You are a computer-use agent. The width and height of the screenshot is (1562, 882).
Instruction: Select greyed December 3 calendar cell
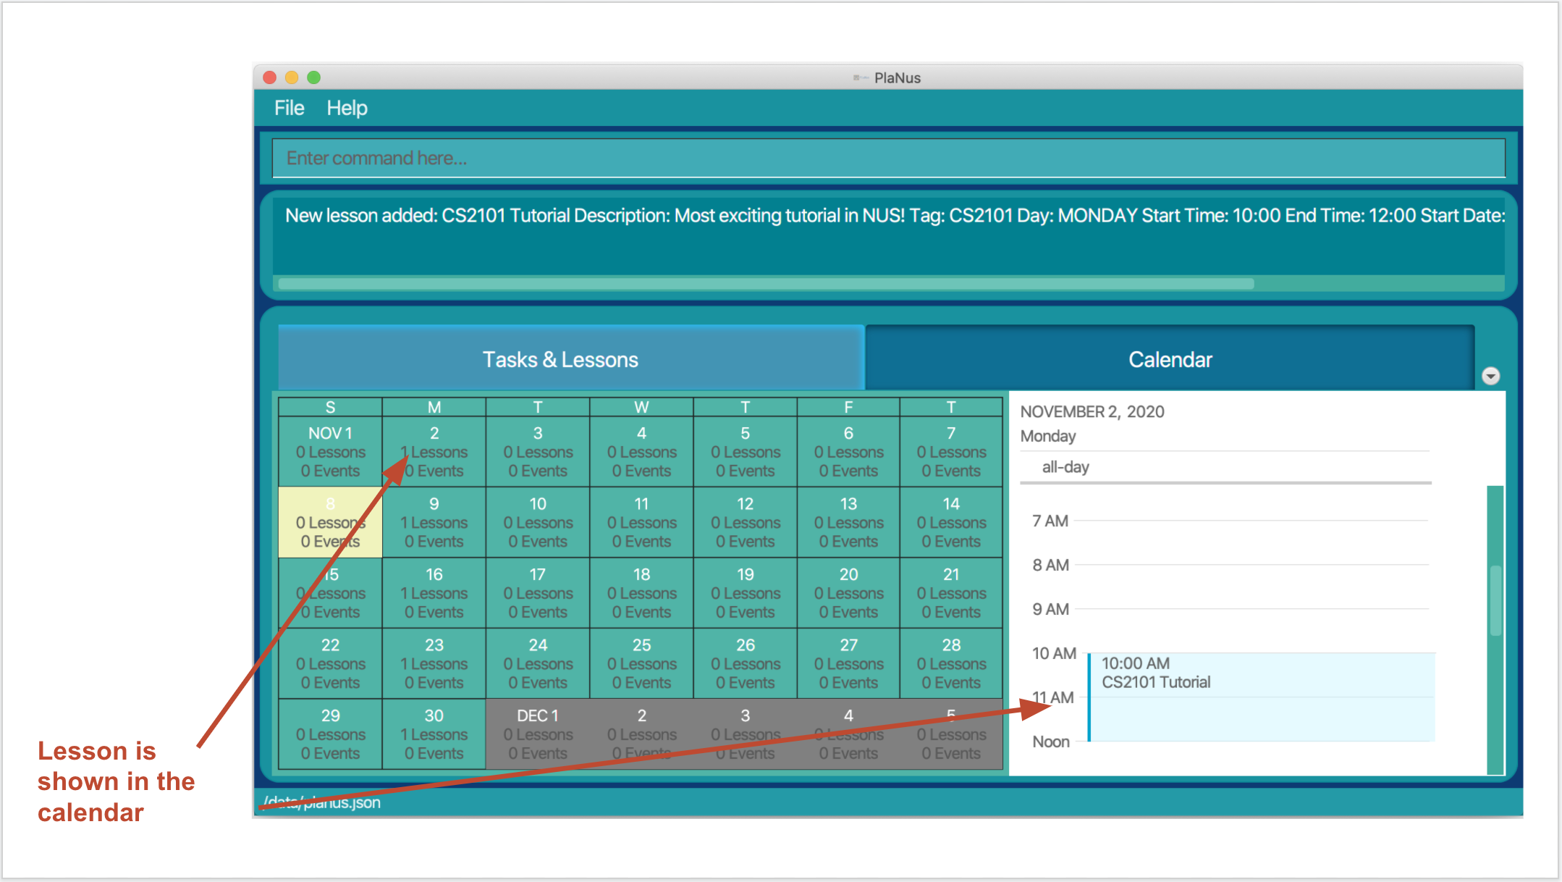[745, 734]
